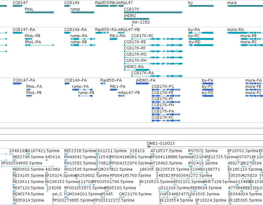
Task: Select the CG8176-RE transcript
Action: click(154, 45)
